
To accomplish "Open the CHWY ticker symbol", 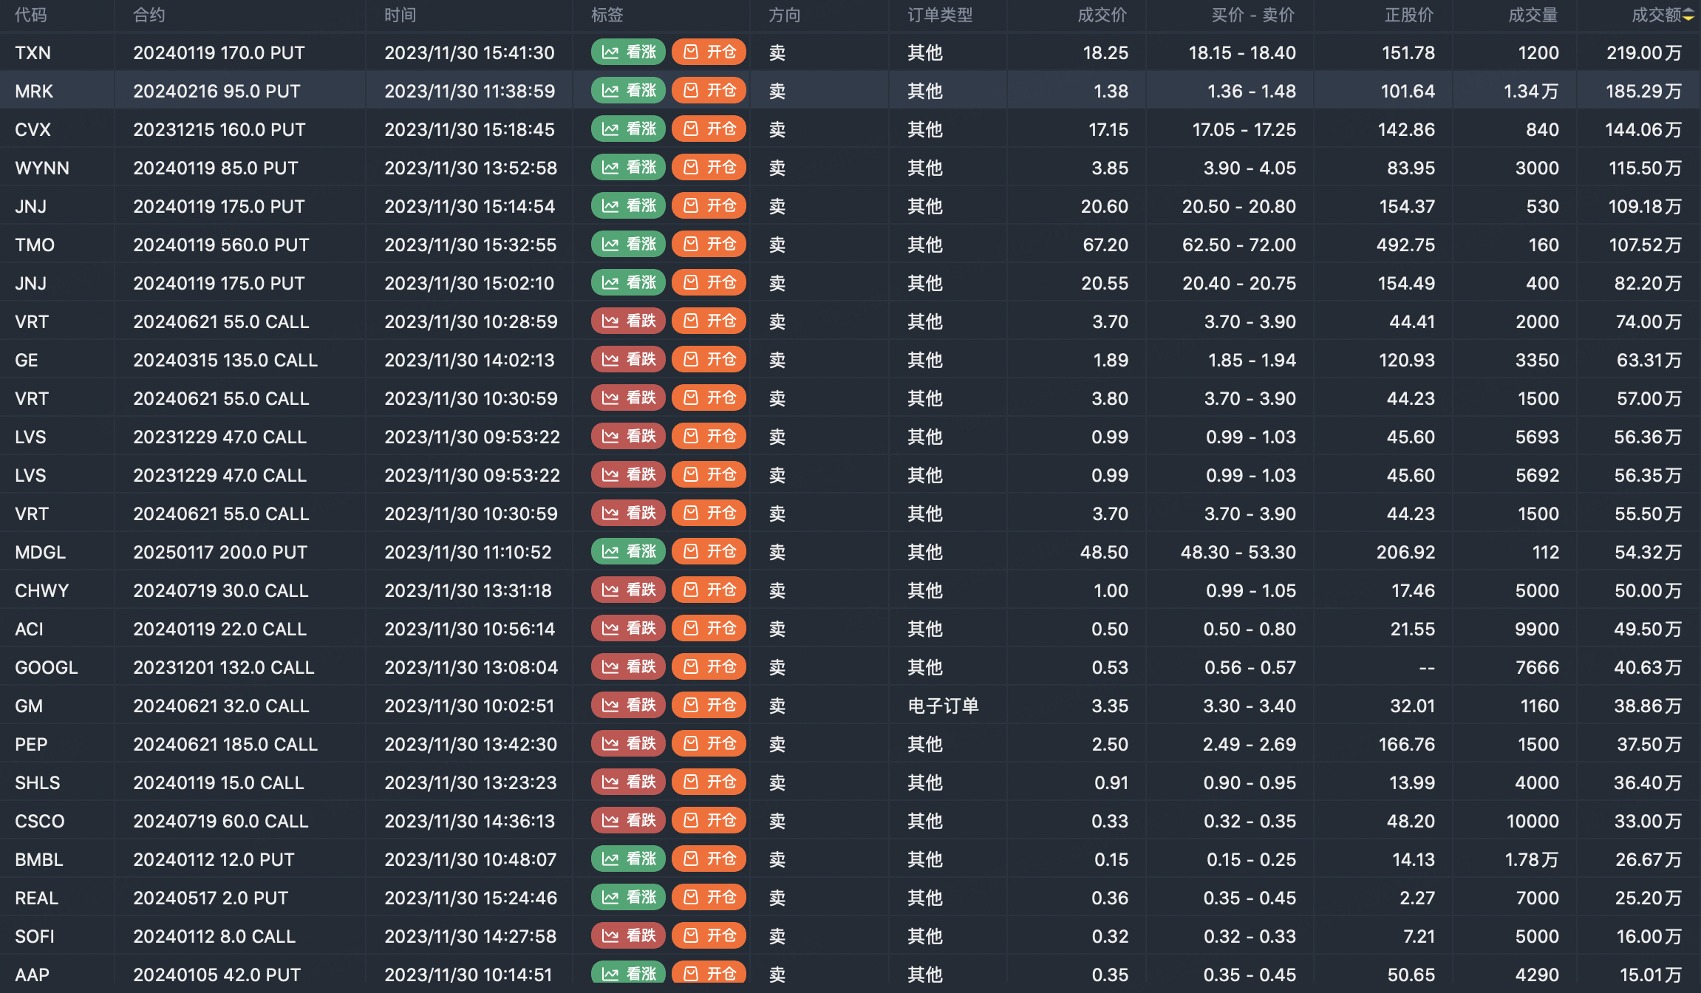I will click(42, 590).
